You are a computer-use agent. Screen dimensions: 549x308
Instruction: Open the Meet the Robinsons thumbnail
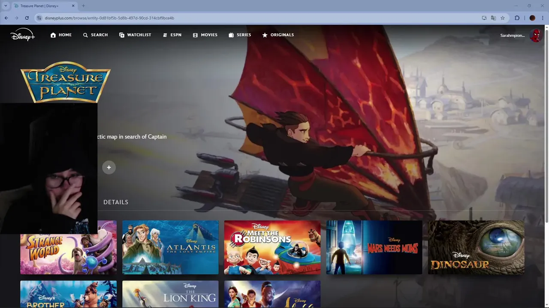pos(272,247)
